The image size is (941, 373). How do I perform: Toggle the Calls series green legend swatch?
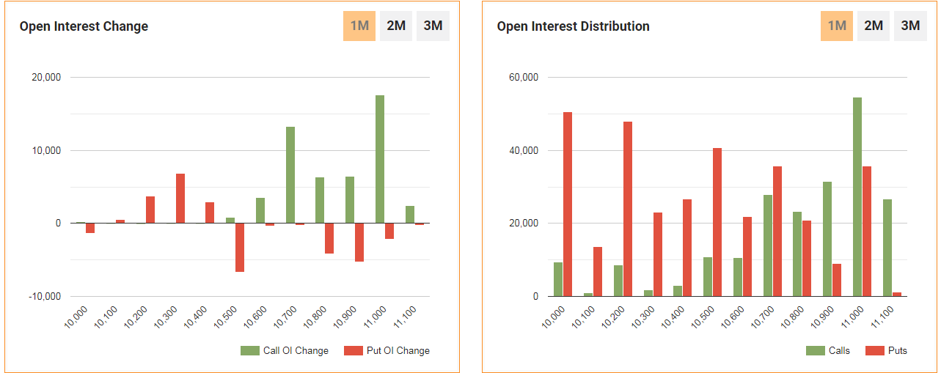(x=816, y=351)
